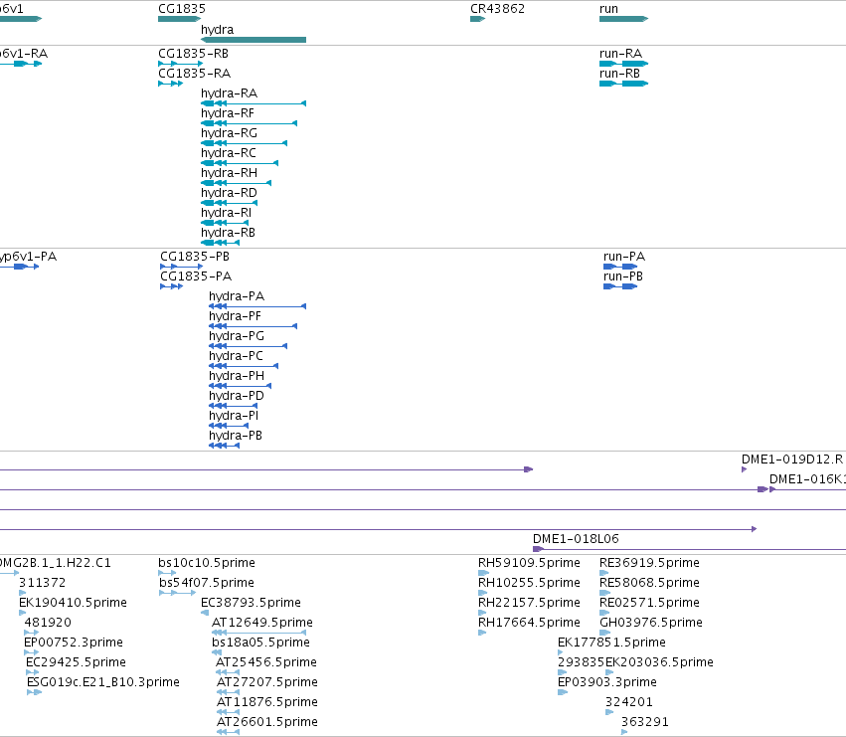Click EST AT11876.5prime
This screenshot has width=846, height=737.
point(267,703)
